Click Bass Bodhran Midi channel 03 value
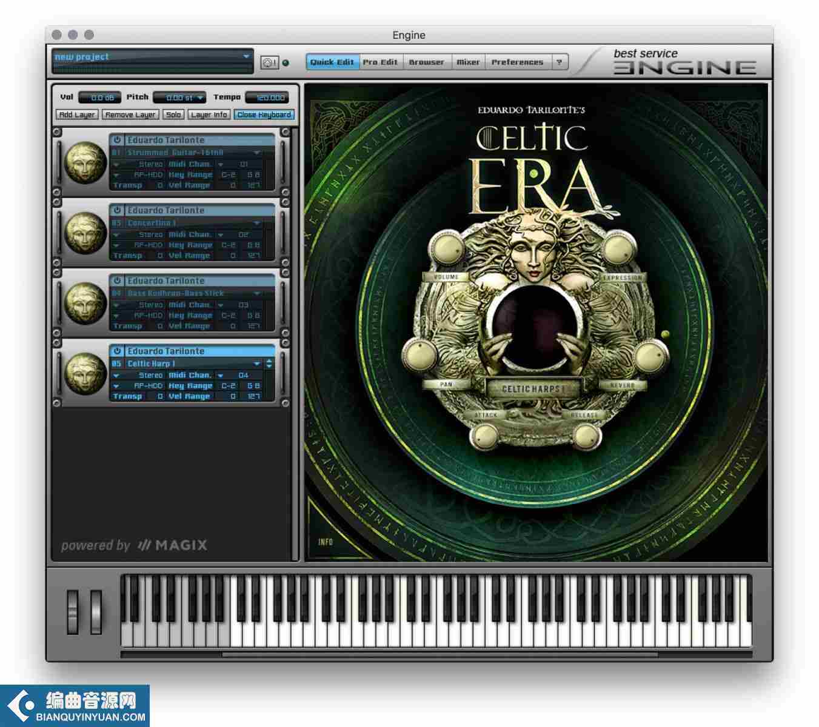Image resolution: width=819 pixels, height=727 pixels. (244, 305)
